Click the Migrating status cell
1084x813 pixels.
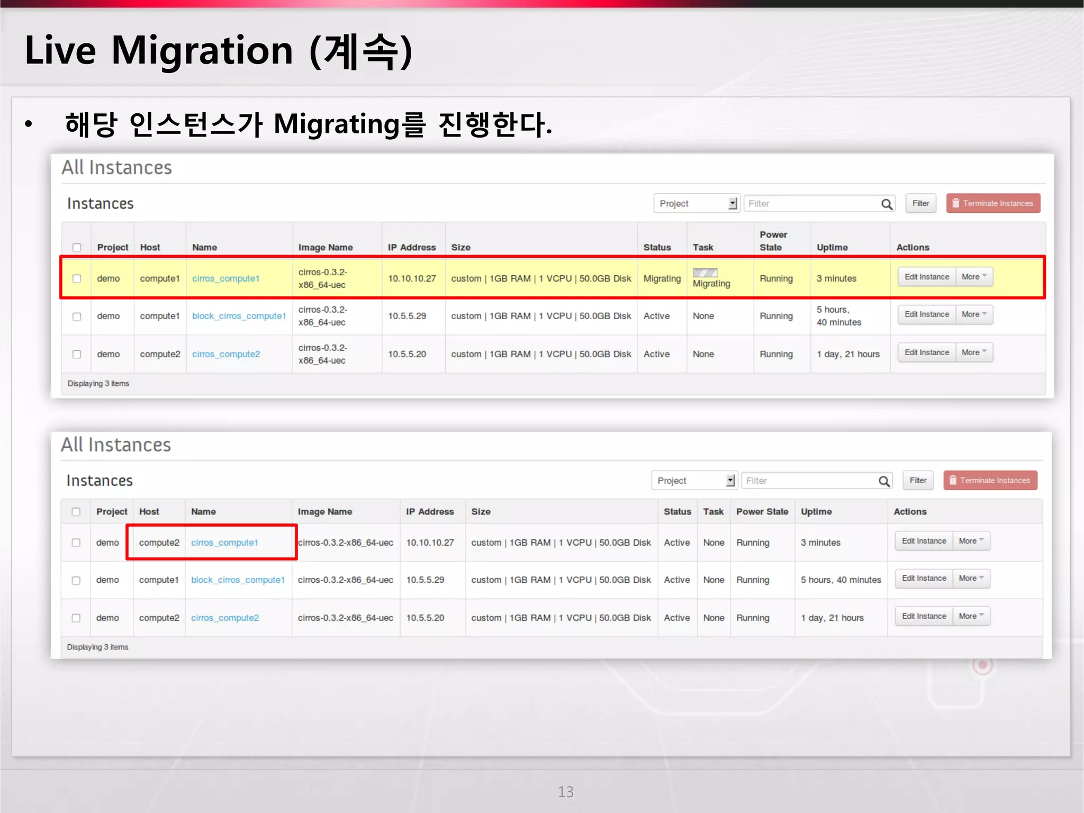pos(662,278)
